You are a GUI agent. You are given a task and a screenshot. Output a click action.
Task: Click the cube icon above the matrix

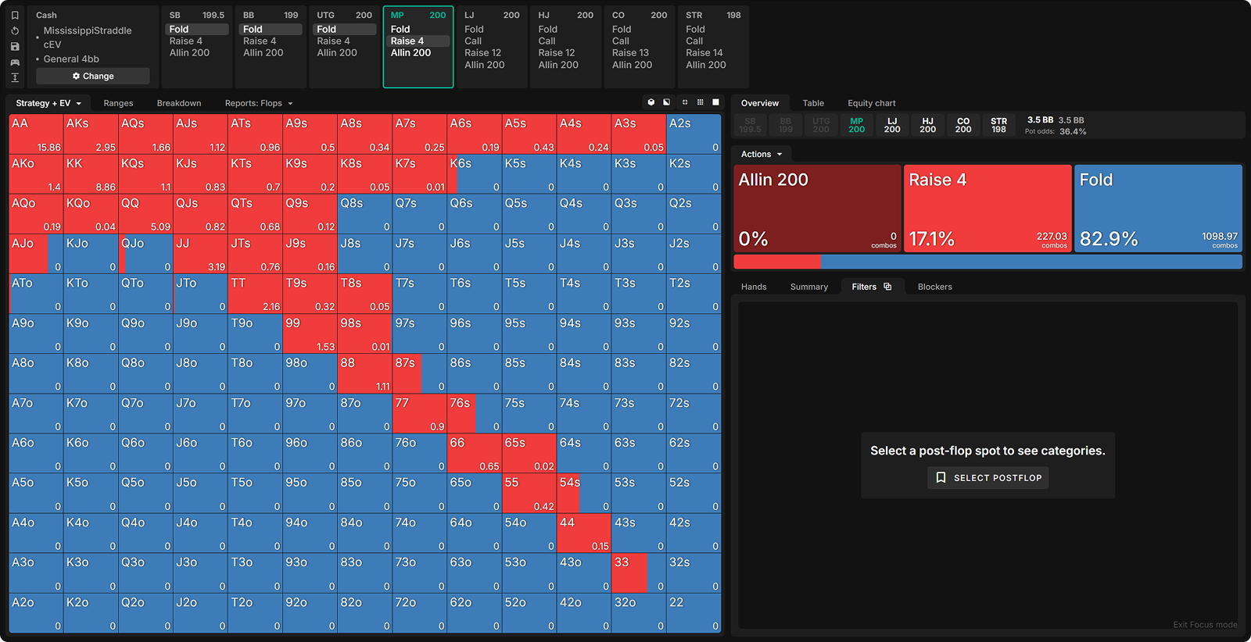(651, 102)
